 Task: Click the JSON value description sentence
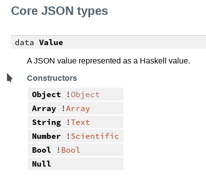108,61
